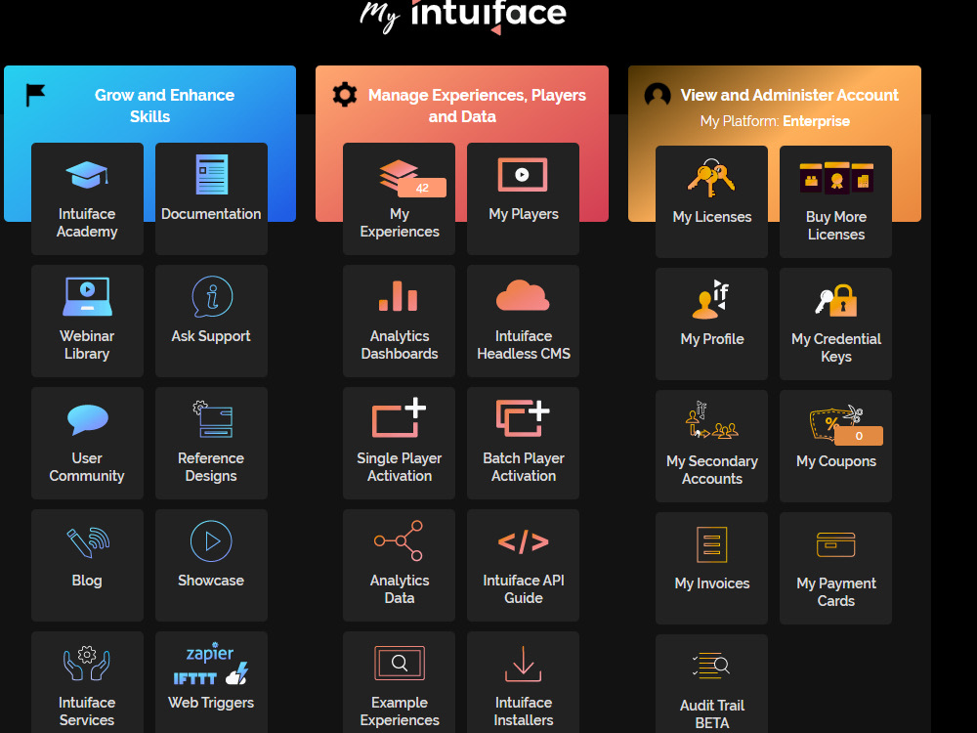Click the My Secondary Accounts label
977x733 pixels.
712,470
